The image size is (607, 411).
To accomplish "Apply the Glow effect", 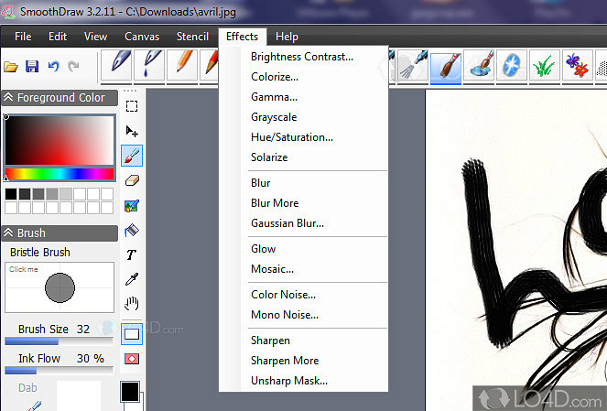I will click(x=304, y=249).
